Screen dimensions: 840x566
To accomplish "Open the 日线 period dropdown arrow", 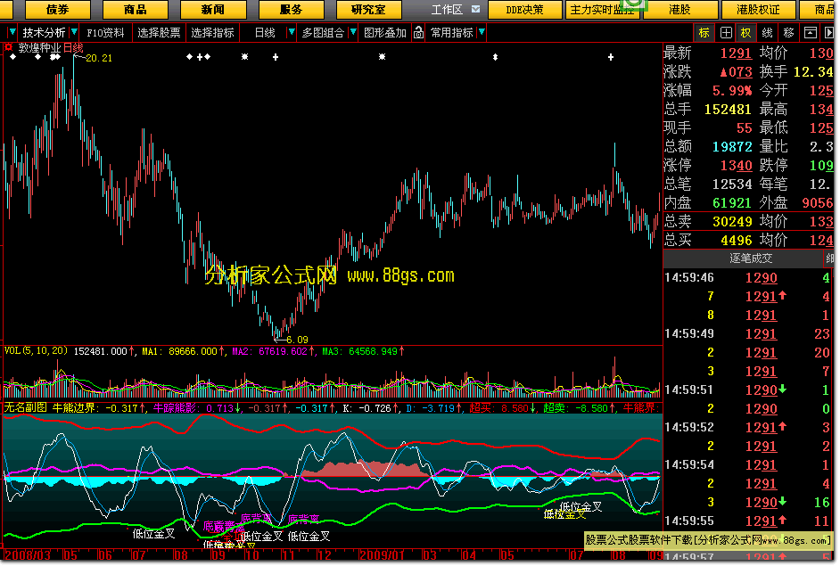I will [292, 33].
